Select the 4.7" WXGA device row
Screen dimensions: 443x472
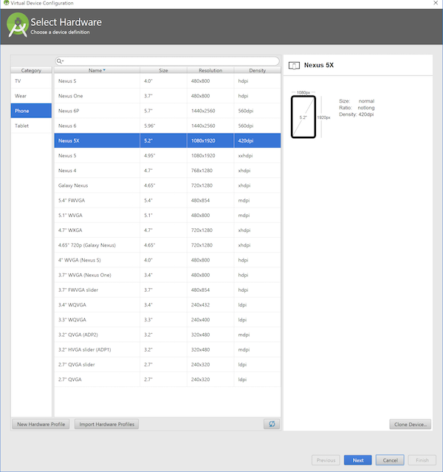point(168,230)
